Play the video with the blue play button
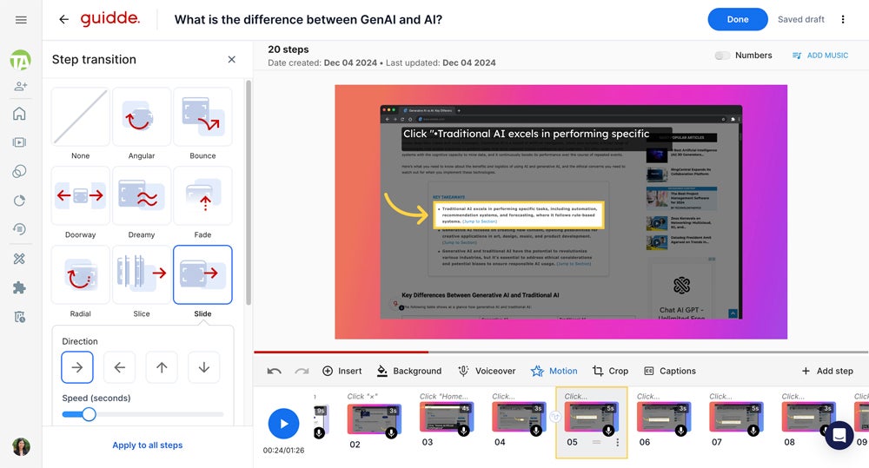869x468 pixels. click(x=284, y=424)
